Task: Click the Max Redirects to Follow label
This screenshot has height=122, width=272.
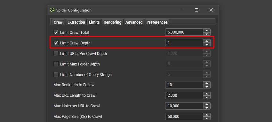Action: [74, 85]
